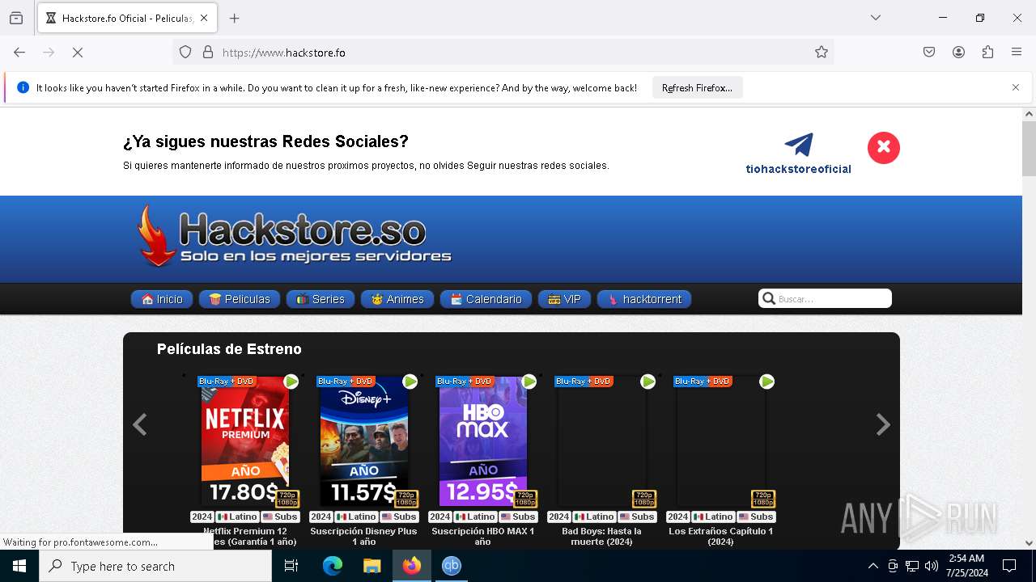1036x582 pixels.
Task: Stop loading the page
Action: point(78,53)
